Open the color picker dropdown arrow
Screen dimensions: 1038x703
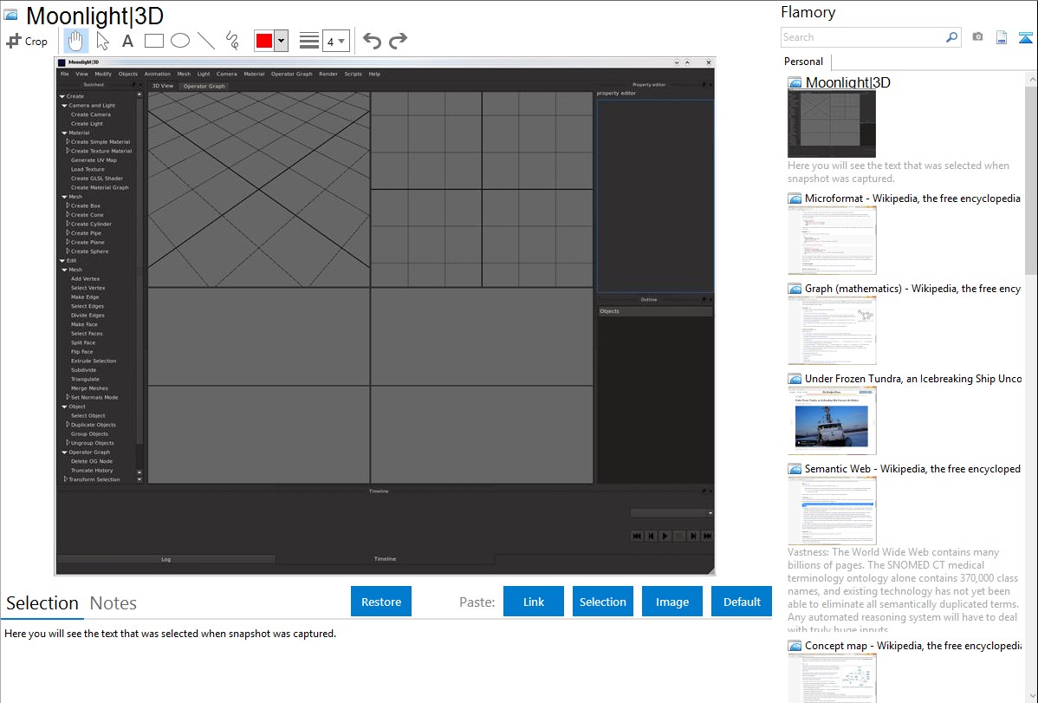pyautogui.click(x=281, y=41)
